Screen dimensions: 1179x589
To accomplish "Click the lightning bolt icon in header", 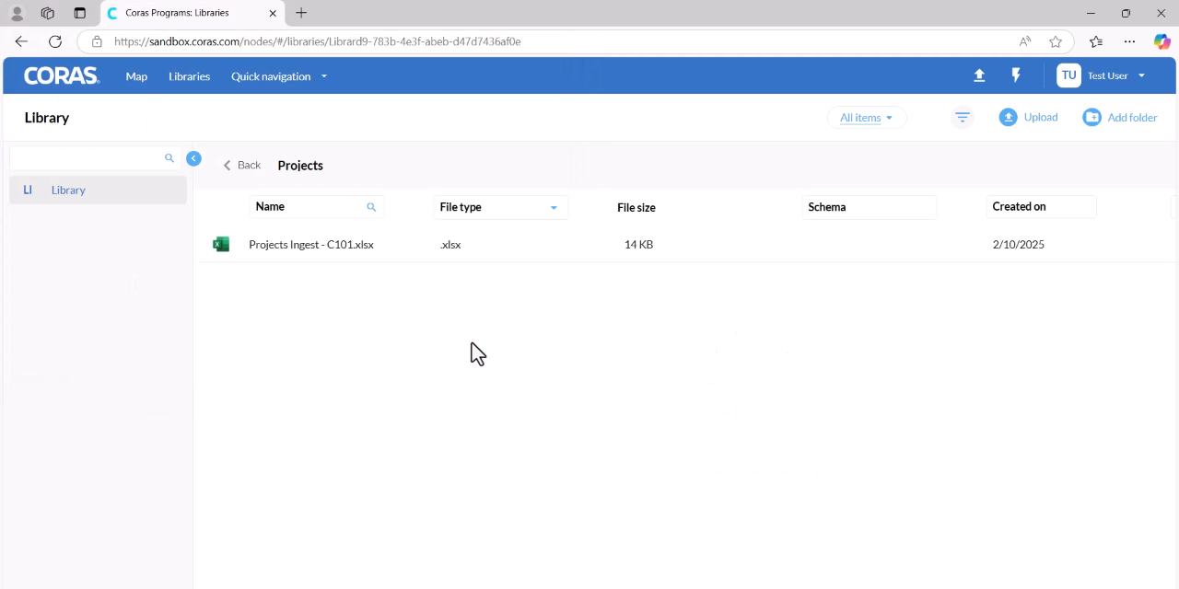I will pyautogui.click(x=1016, y=75).
